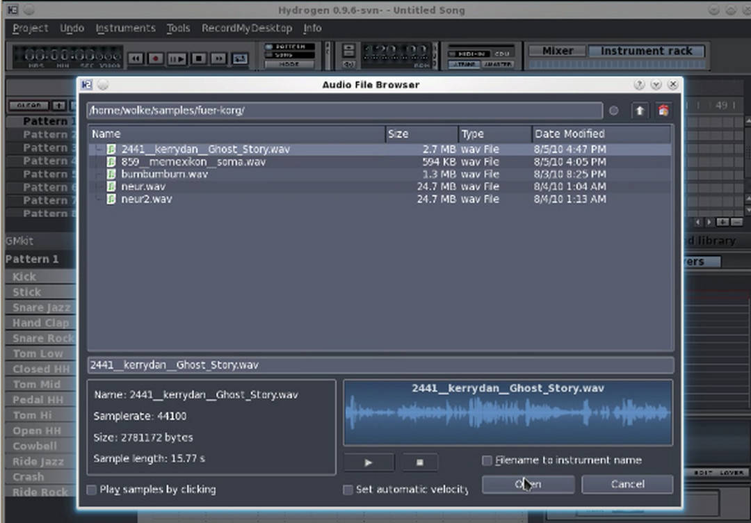The width and height of the screenshot is (751, 523).
Task: Select the Tom Mid instrument
Action: pyautogui.click(x=41, y=385)
